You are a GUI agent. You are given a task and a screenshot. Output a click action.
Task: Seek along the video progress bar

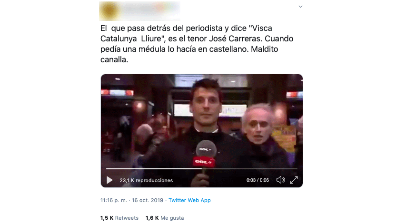click(x=202, y=169)
